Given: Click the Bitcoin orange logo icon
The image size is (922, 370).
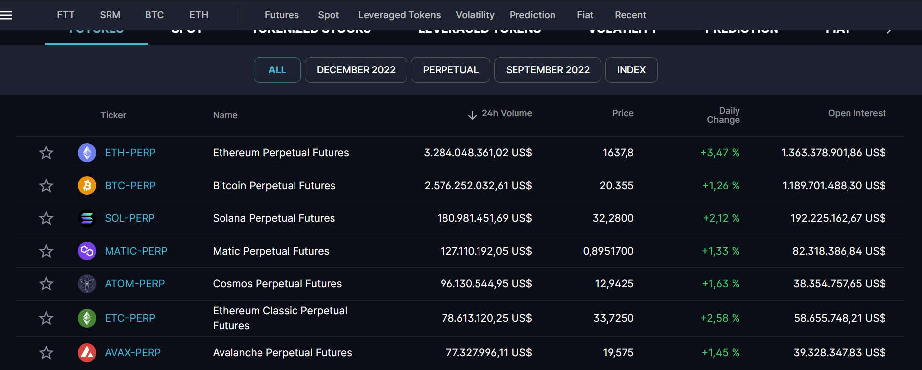Looking at the screenshot, I should [87, 186].
